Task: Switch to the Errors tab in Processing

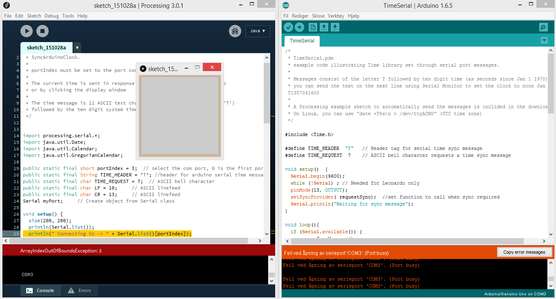Action: tap(80, 290)
